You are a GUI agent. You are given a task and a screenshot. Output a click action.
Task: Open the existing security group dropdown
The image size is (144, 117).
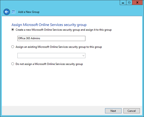[51, 56]
